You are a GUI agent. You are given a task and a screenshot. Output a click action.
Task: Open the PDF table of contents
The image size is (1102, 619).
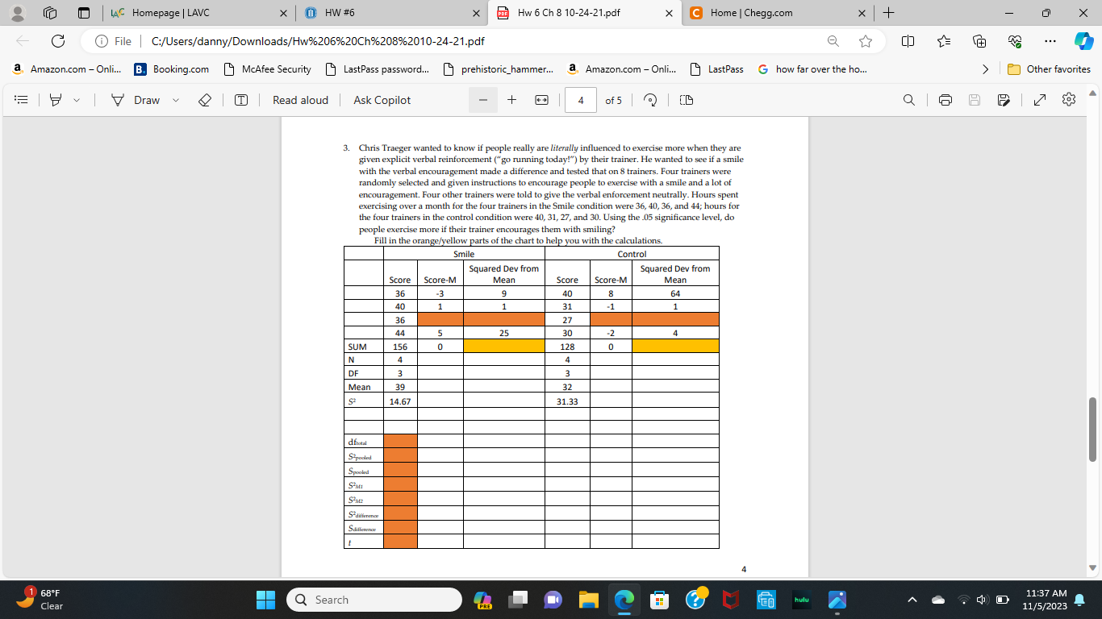[x=22, y=100]
